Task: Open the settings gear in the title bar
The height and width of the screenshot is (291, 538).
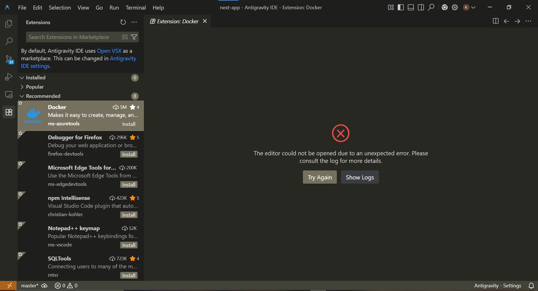Action: [x=455, y=8]
